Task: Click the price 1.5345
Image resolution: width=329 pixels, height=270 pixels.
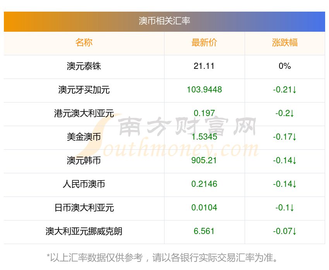Action: pos(204,137)
